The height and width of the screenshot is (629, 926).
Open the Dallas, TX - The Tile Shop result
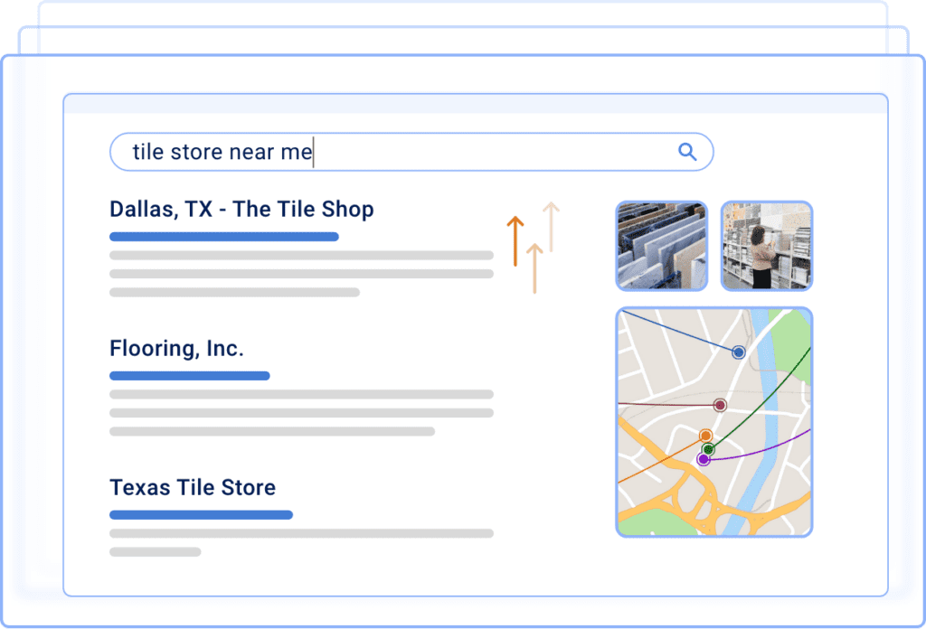click(241, 210)
